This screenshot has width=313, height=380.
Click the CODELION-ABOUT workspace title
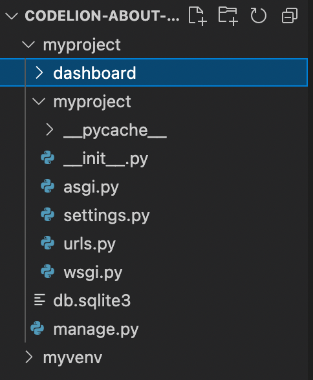coord(102,16)
